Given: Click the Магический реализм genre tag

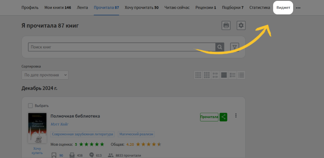Looking at the screenshot, I should [x=136, y=134].
